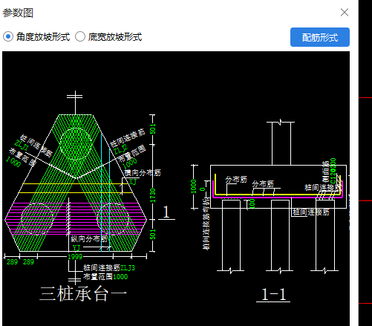Click the 三桩承台一 title text
Image resolution: width=372 pixels, height=326 pixels.
[83, 294]
